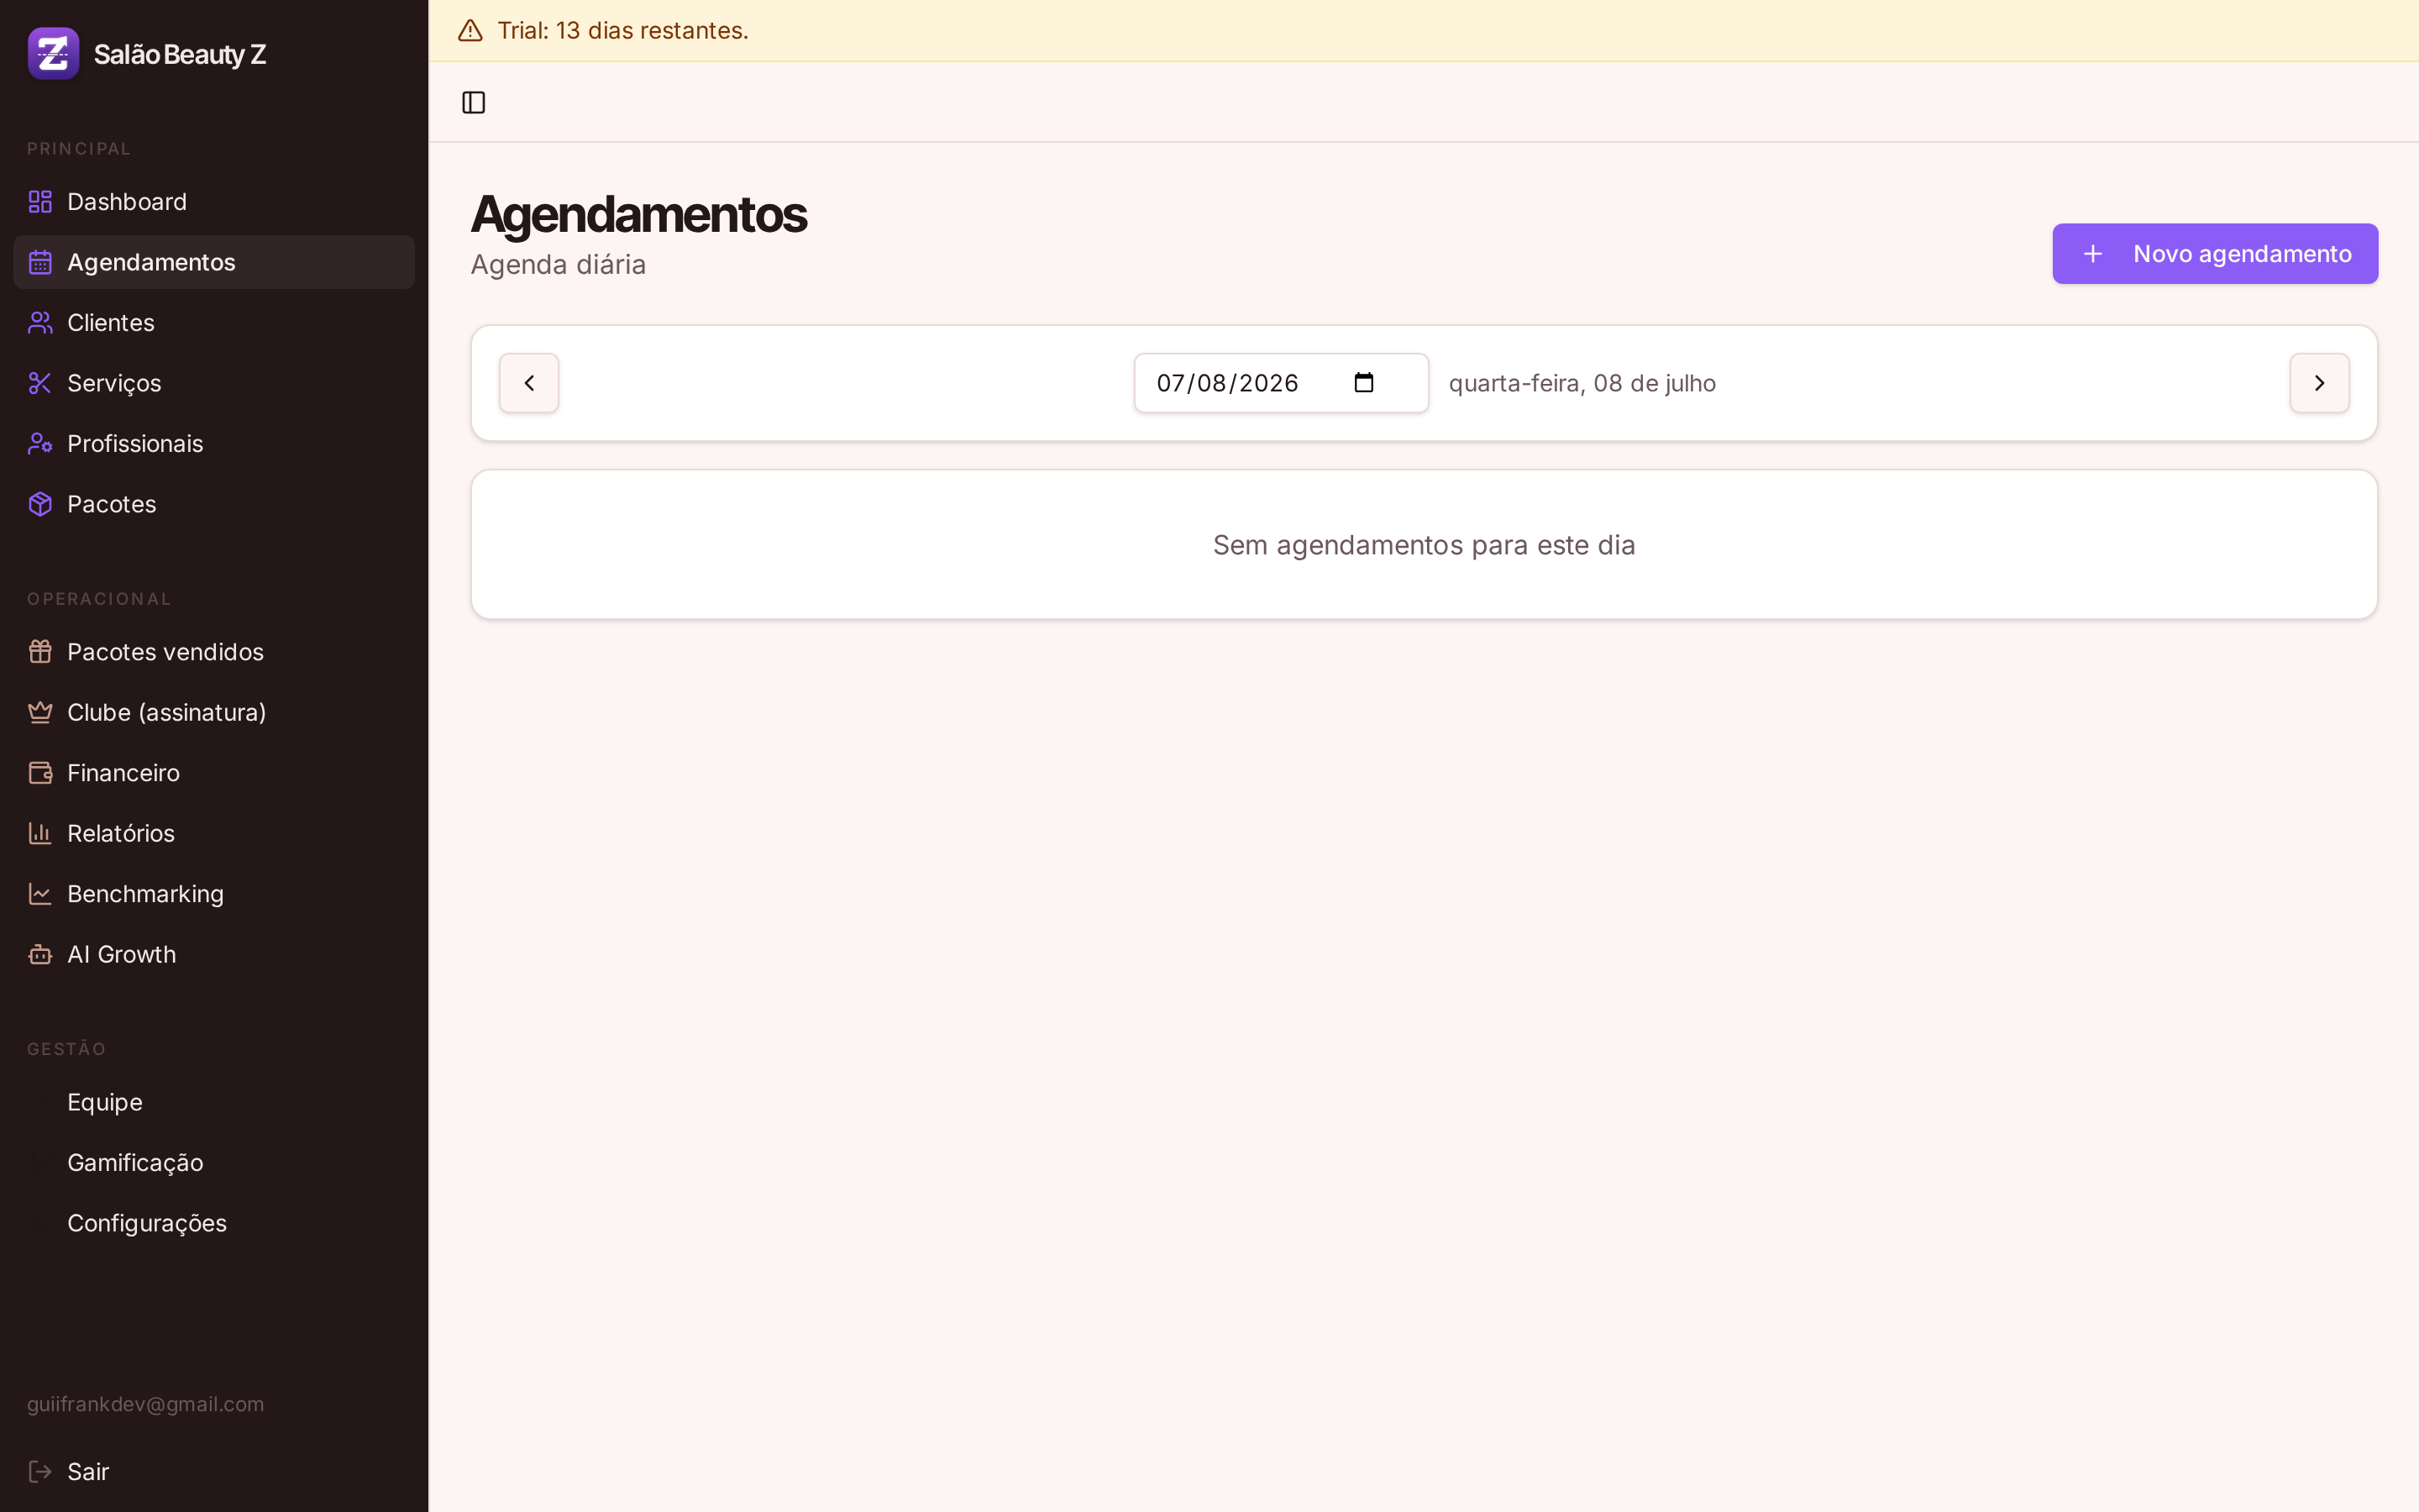The image size is (2419, 1512).
Task: Click the Clube (assinatura) crown icon
Action: click(x=40, y=712)
